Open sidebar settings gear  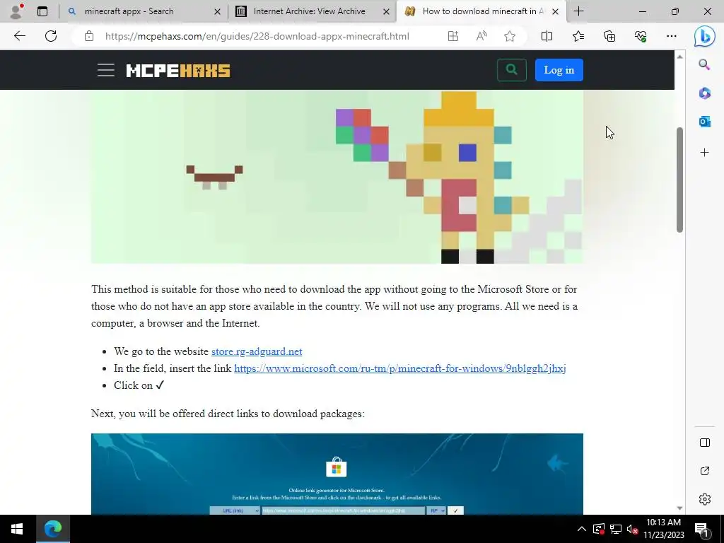pos(705,499)
